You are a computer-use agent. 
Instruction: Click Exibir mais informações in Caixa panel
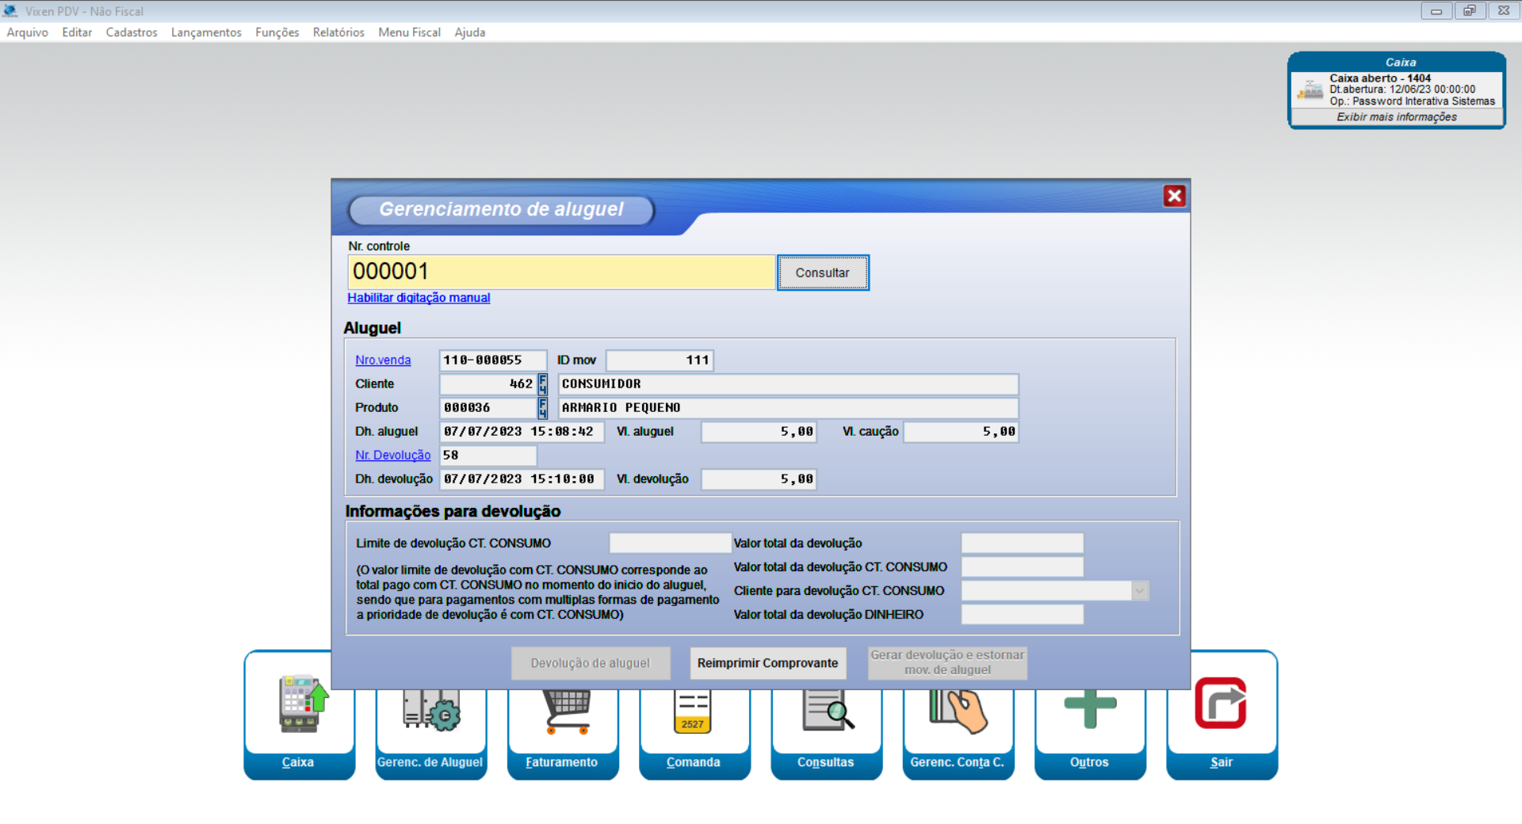pyautogui.click(x=1397, y=117)
